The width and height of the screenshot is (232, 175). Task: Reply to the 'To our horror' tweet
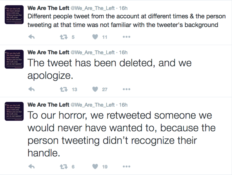(32, 167)
